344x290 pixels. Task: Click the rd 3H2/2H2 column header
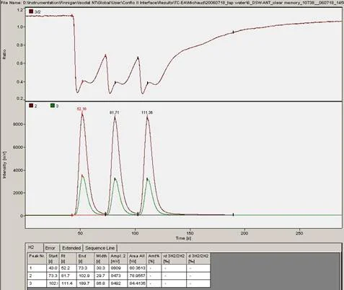pos(174,258)
